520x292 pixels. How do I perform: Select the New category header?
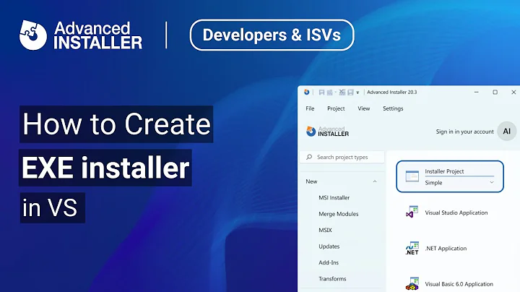pyautogui.click(x=311, y=181)
